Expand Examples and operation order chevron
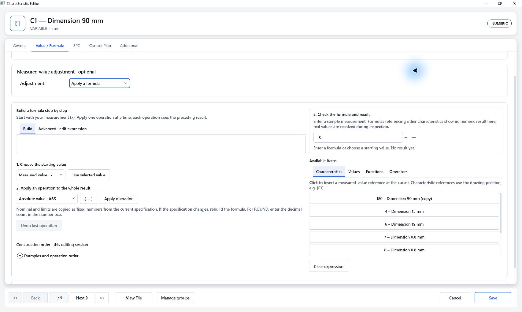Screen dimensions: 522x312 tap(20, 256)
